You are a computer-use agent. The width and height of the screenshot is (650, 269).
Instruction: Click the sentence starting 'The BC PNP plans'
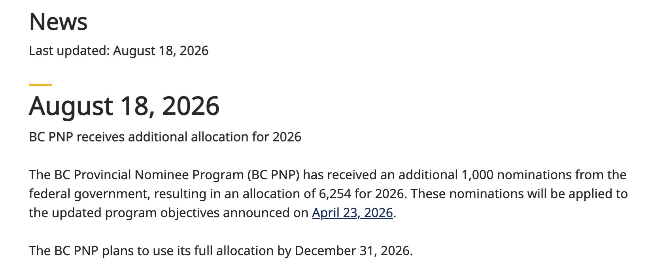tap(221, 251)
